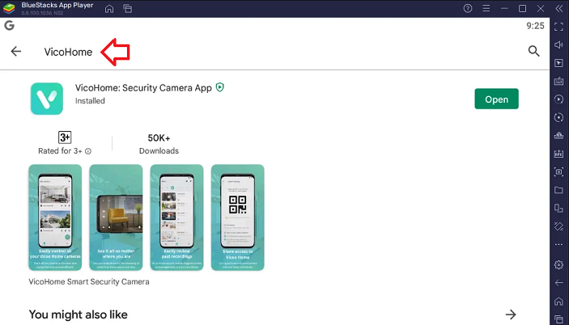Image resolution: width=569 pixels, height=325 pixels.
Task: Open VicoHome: Security Camera App title
Action: click(143, 87)
